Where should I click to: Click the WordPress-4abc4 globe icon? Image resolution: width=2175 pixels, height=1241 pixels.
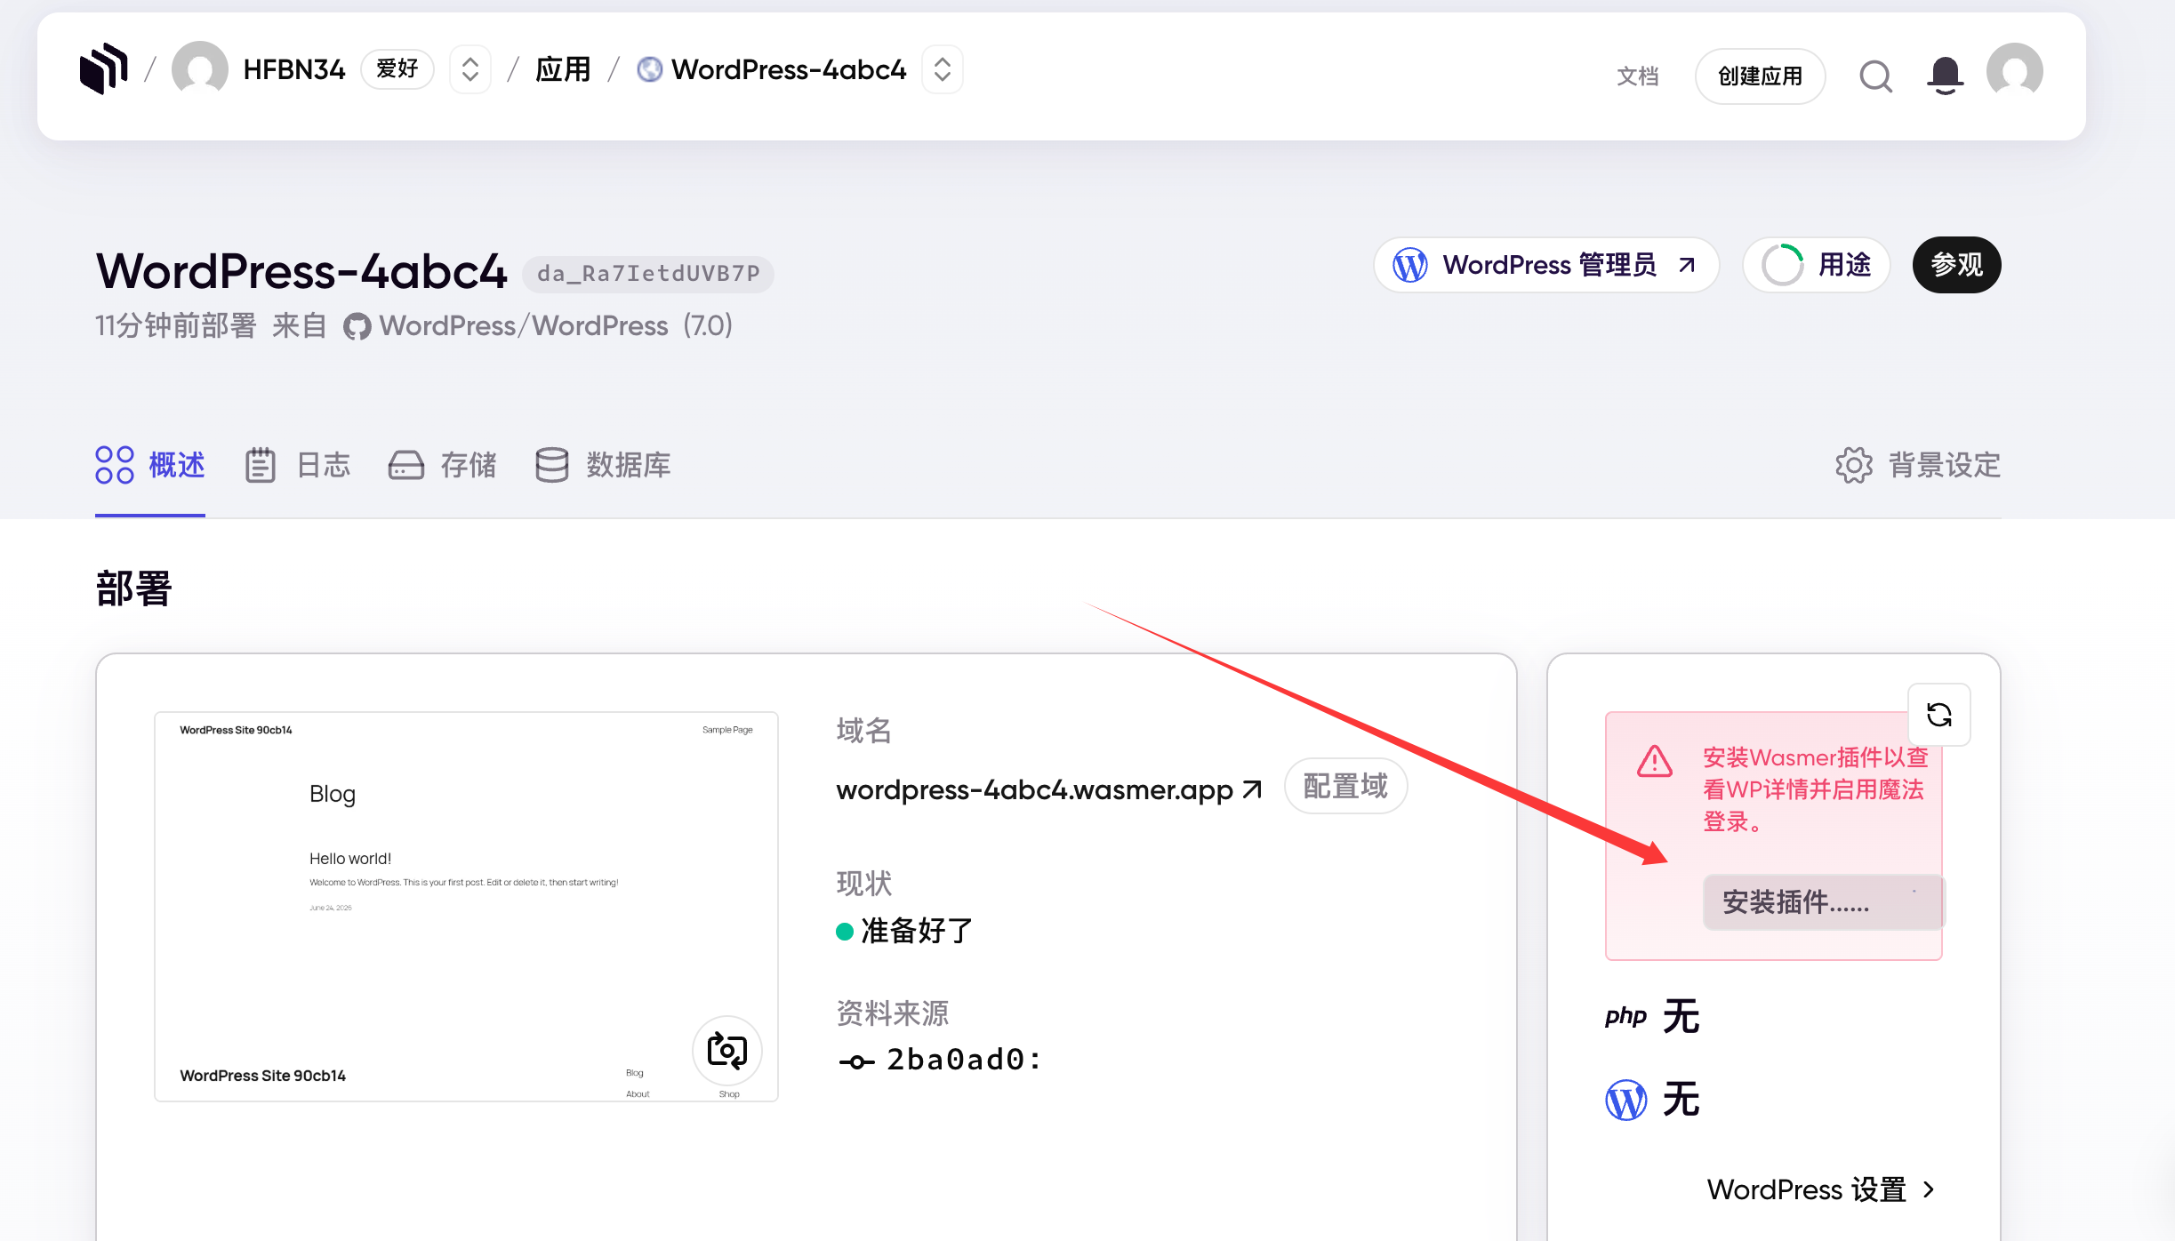[649, 69]
